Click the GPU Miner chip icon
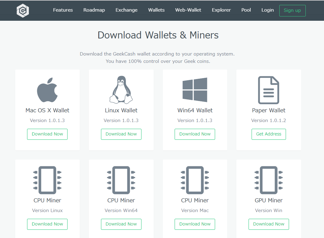Screen dimensions: 324x238 point(269,180)
